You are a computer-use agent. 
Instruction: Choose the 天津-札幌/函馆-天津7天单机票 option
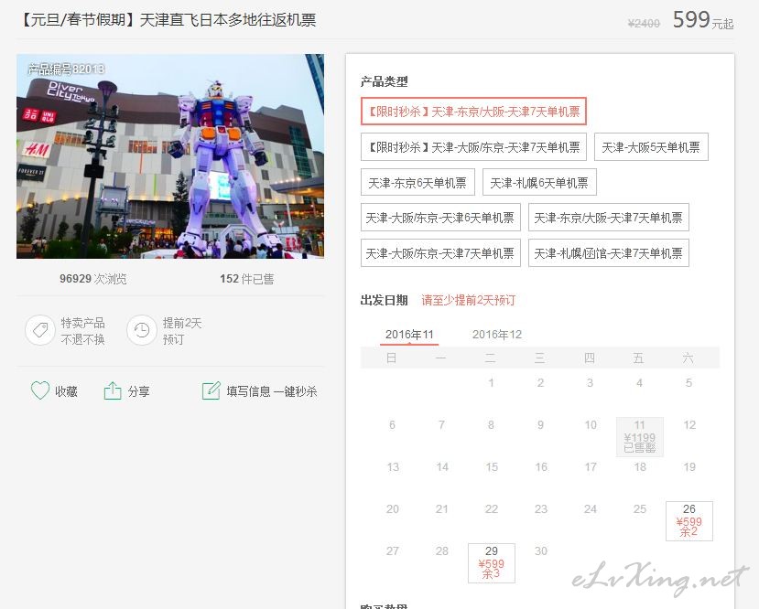pyautogui.click(x=609, y=252)
